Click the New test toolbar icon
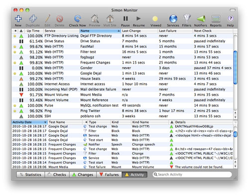249x196 pixels. (18, 18)
